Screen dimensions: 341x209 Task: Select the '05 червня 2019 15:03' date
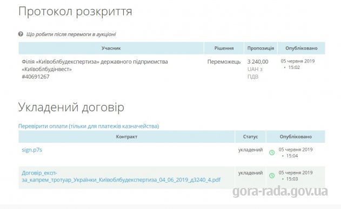[x=296, y=176]
